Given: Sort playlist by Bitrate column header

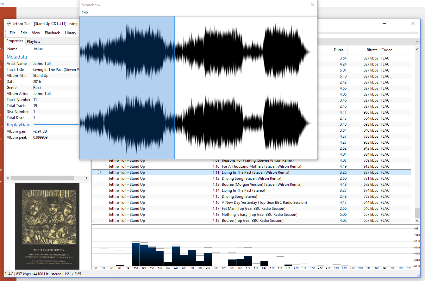Looking at the screenshot, I should [364, 50].
